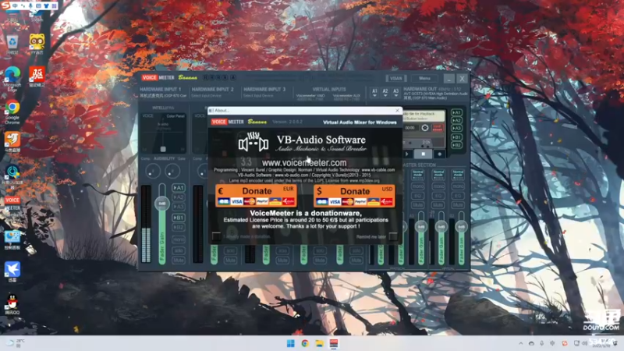Enable mono on Hardware Input 1 strip
624x351 pixels.
coord(179,239)
